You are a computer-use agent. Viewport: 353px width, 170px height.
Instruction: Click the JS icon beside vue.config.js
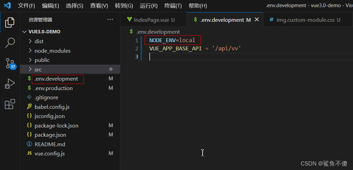(x=29, y=153)
